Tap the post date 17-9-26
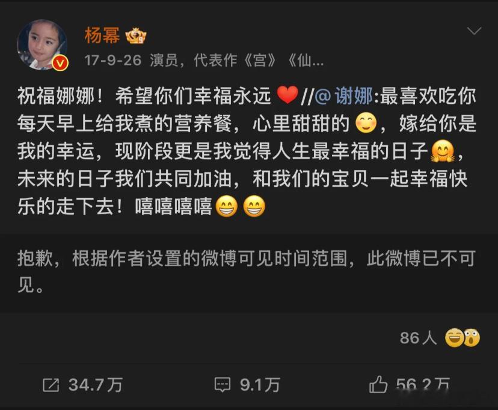 click(x=112, y=60)
